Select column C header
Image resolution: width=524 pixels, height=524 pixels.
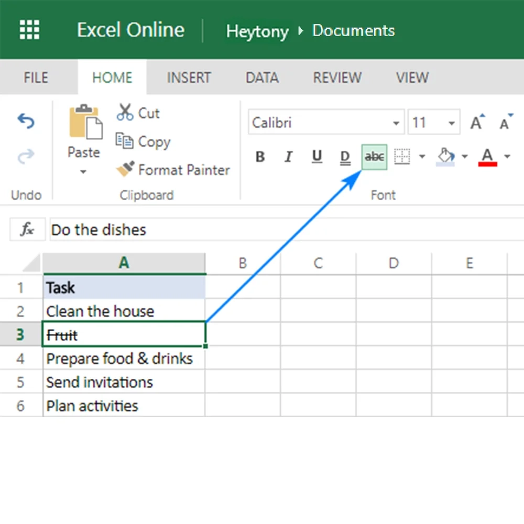[x=318, y=263]
